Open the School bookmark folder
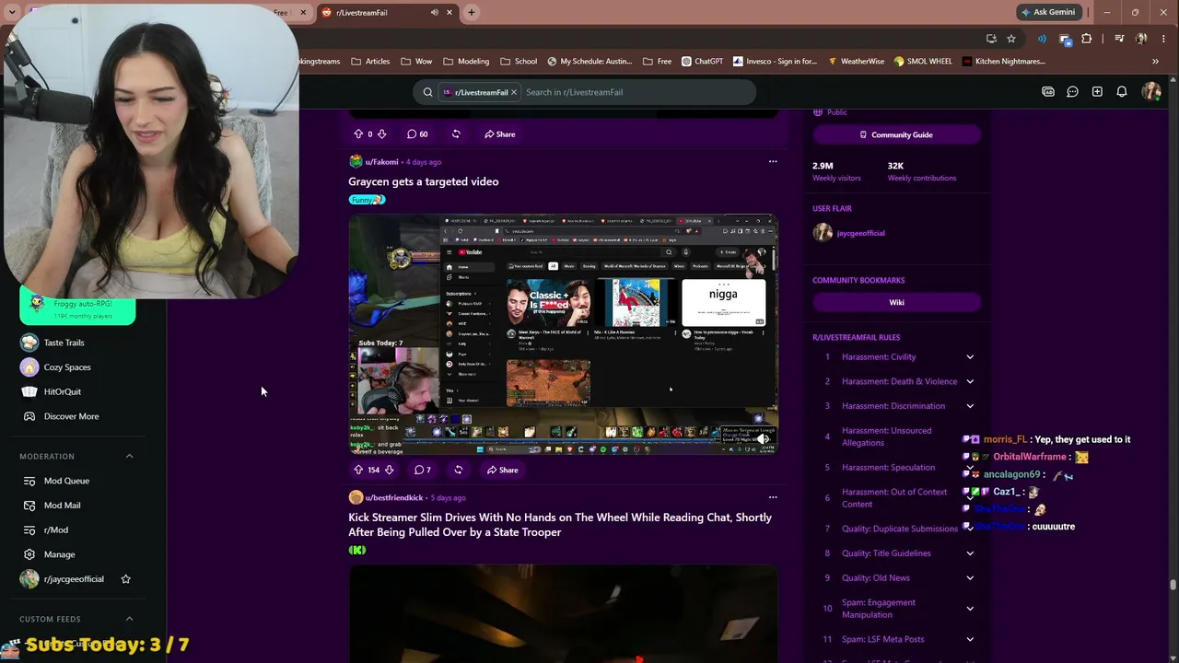The height and width of the screenshot is (663, 1179). point(519,62)
